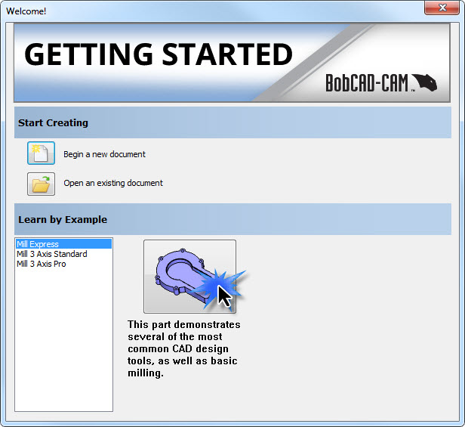
Task: Open the example part preview thumbnail
Action: (189, 277)
